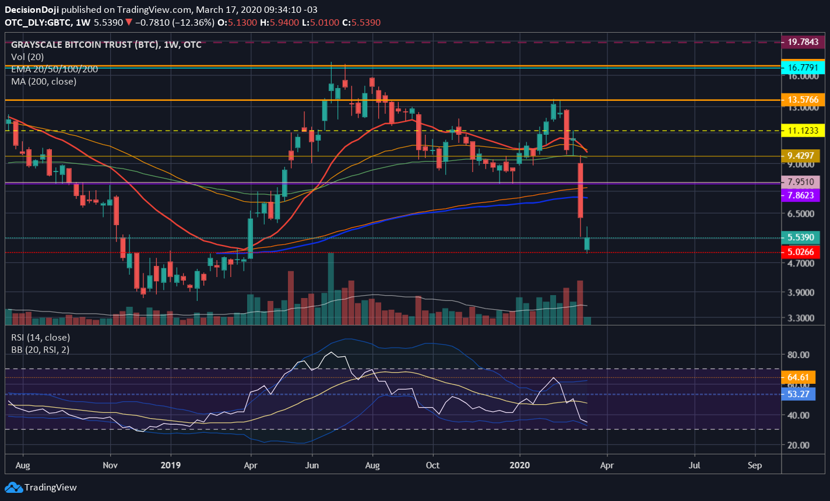This screenshot has height=501, width=830.
Task: Click the latest green weekly candle
Action: tap(587, 244)
